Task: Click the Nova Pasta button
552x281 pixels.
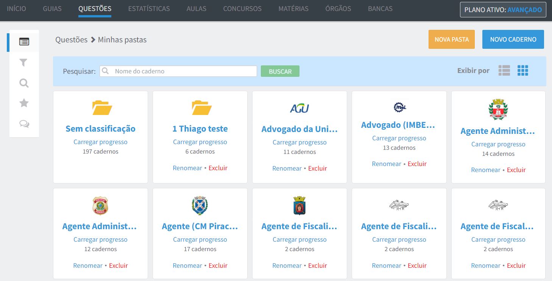Action: click(451, 39)
